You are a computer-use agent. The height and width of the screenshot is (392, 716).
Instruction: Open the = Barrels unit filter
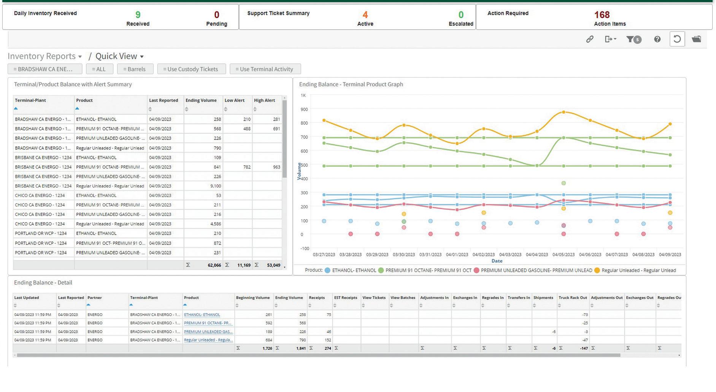pyautogui.click(x=135, y=69)
